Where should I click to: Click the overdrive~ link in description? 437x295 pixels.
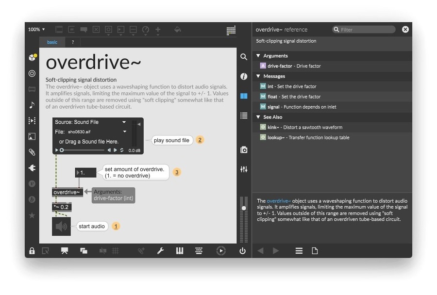279,201
